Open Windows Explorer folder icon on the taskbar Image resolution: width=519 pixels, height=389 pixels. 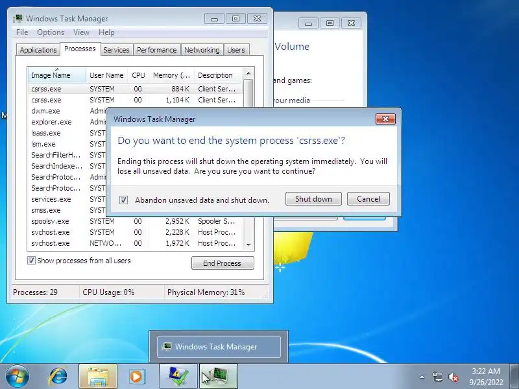coord(98,377)
